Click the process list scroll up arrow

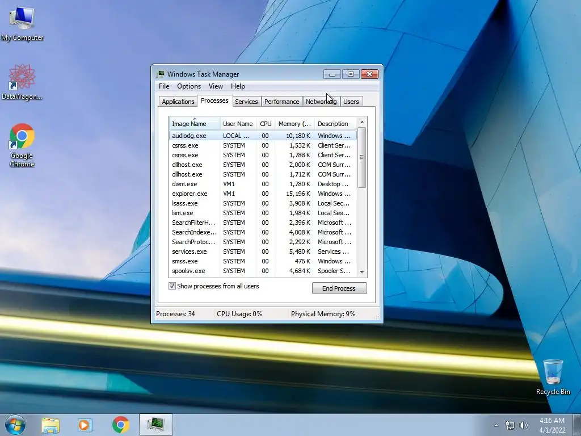(362, 122)
